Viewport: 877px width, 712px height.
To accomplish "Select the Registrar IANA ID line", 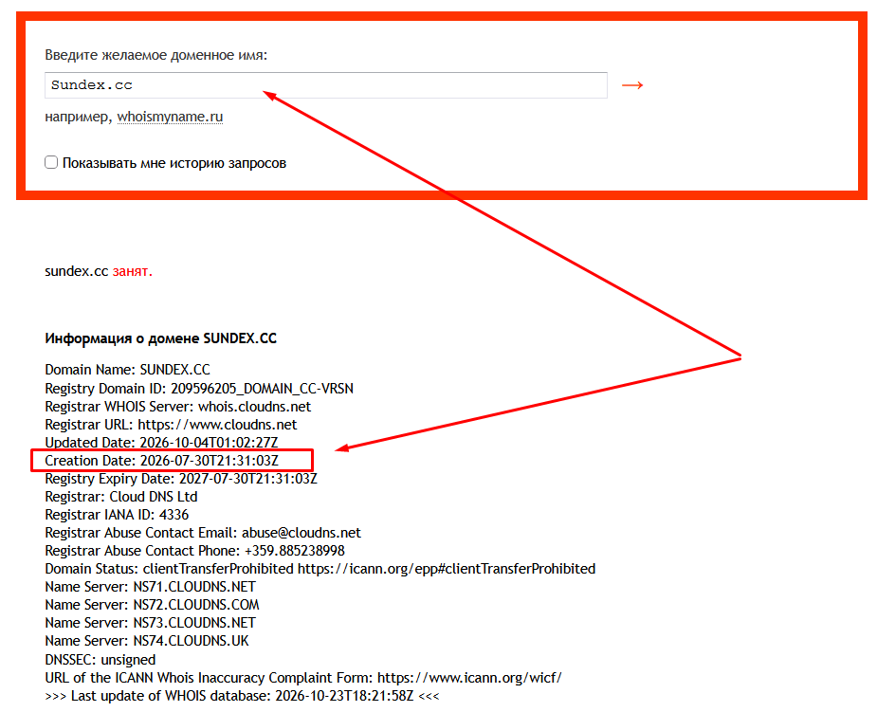I will click(117, 515).
